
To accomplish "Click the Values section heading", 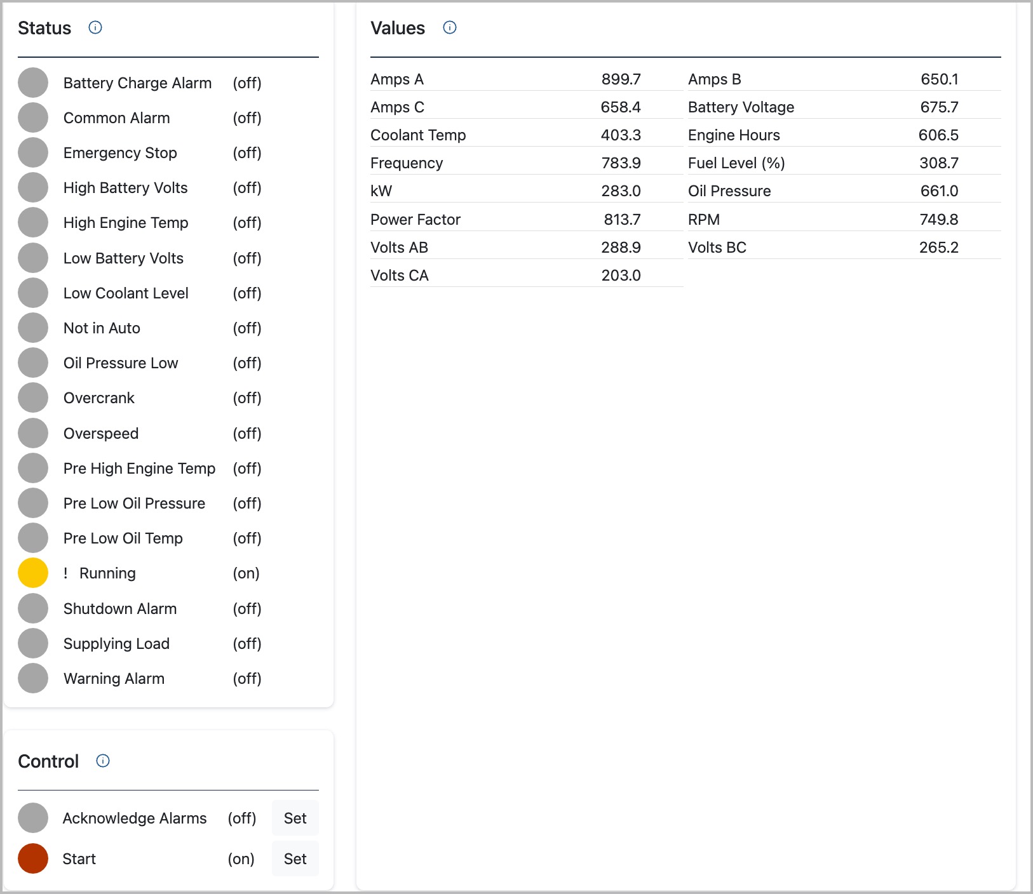I will pyautogui.click(x=398, y=28).
